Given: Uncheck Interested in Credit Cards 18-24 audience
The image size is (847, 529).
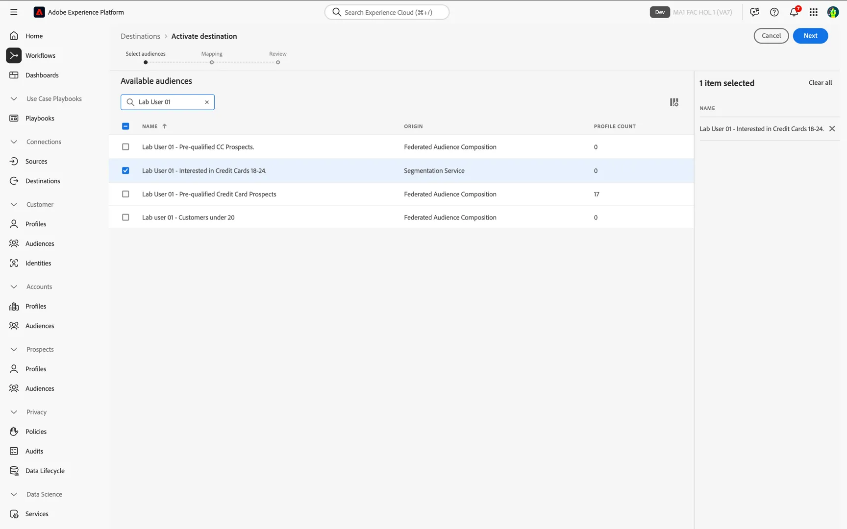Looking at the screenshot, I should pyautogui.click(x=125, y=170).
